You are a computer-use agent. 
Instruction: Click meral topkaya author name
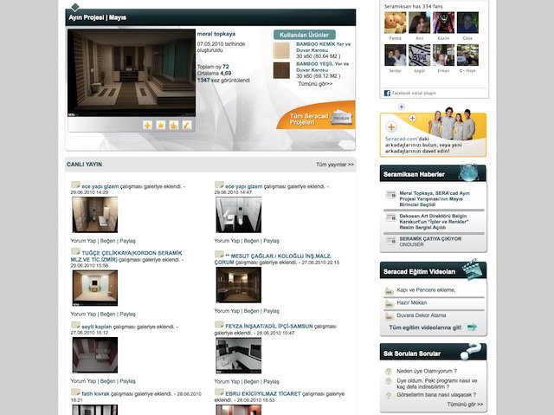(x=216, y=34)
